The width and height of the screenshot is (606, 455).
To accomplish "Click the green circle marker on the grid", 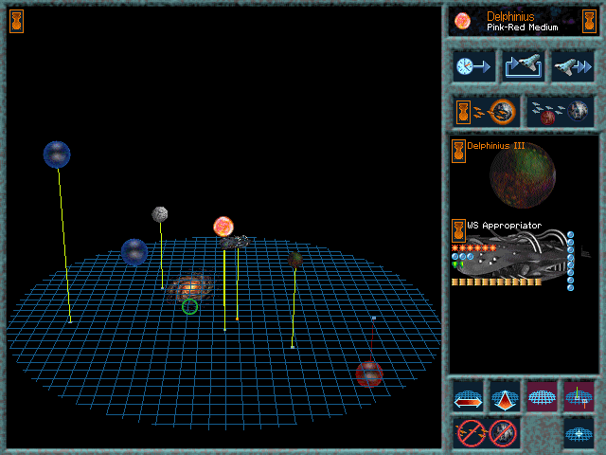I will click(x=189, y=306).
